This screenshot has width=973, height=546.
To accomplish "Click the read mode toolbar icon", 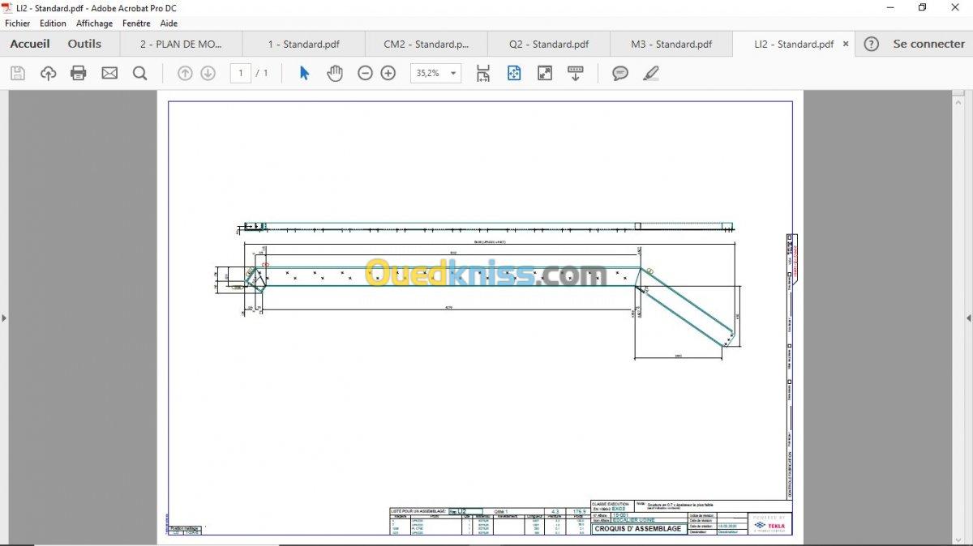I will click(x=576, y=74).
